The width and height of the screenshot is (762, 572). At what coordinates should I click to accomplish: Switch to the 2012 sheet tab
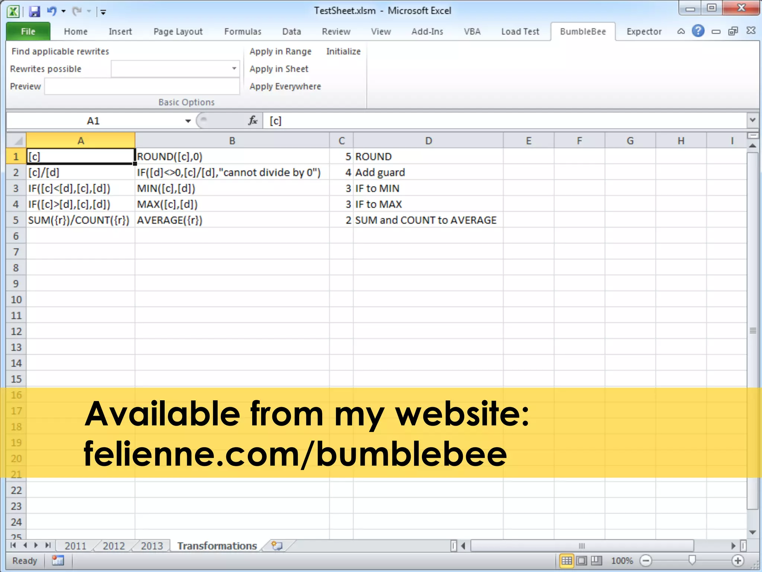coord(114,546)
